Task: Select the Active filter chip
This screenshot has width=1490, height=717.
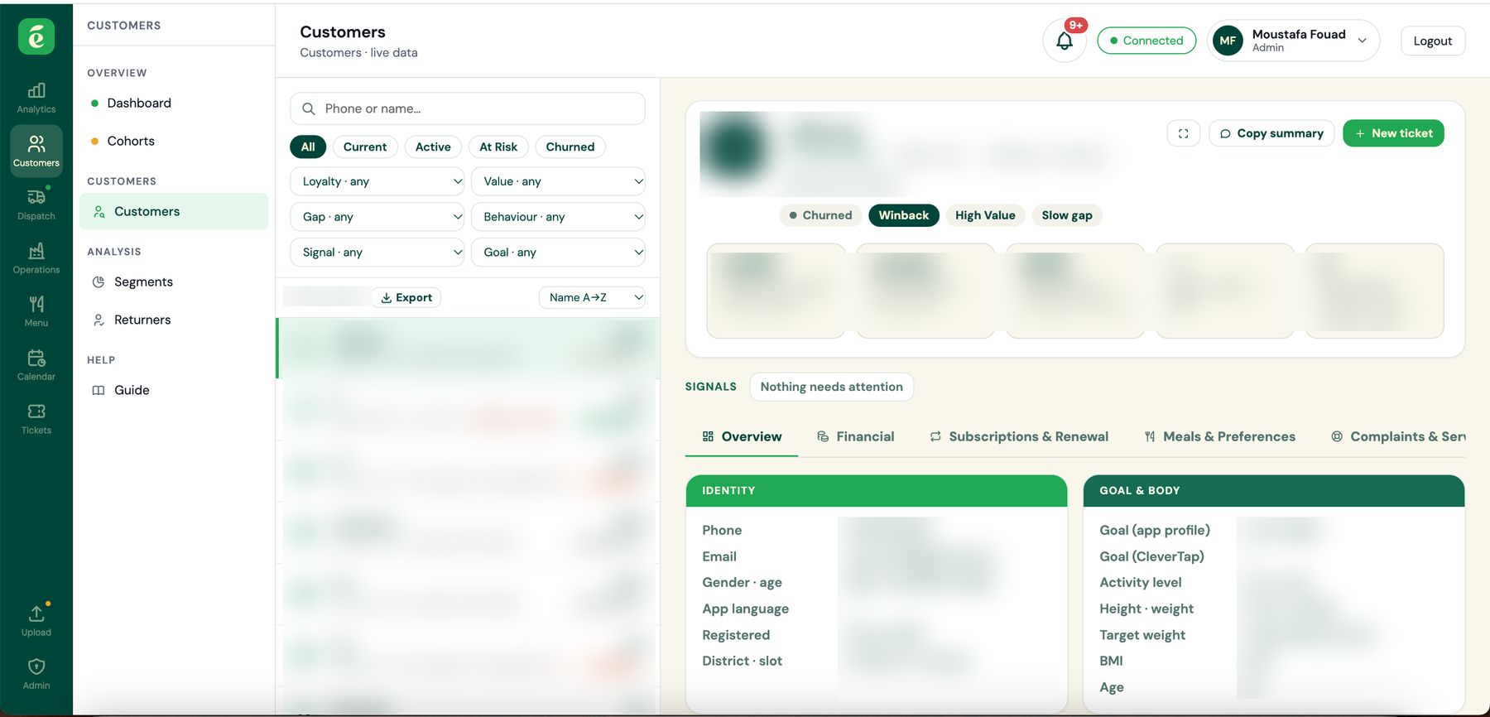Action: coord(433,147)
